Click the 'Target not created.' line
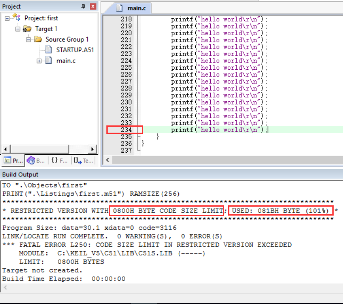343x304 pixels. 42,270
